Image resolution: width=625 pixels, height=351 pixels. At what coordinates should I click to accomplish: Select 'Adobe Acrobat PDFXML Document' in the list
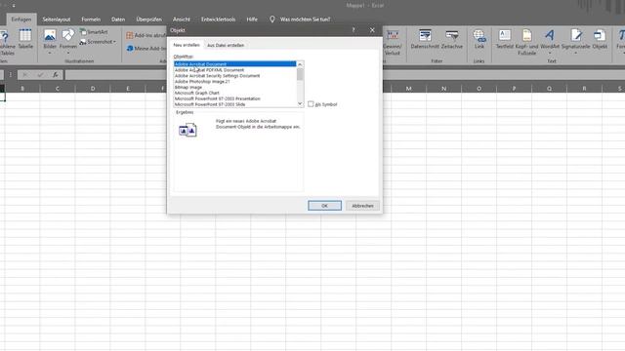[x=234, y=69]
